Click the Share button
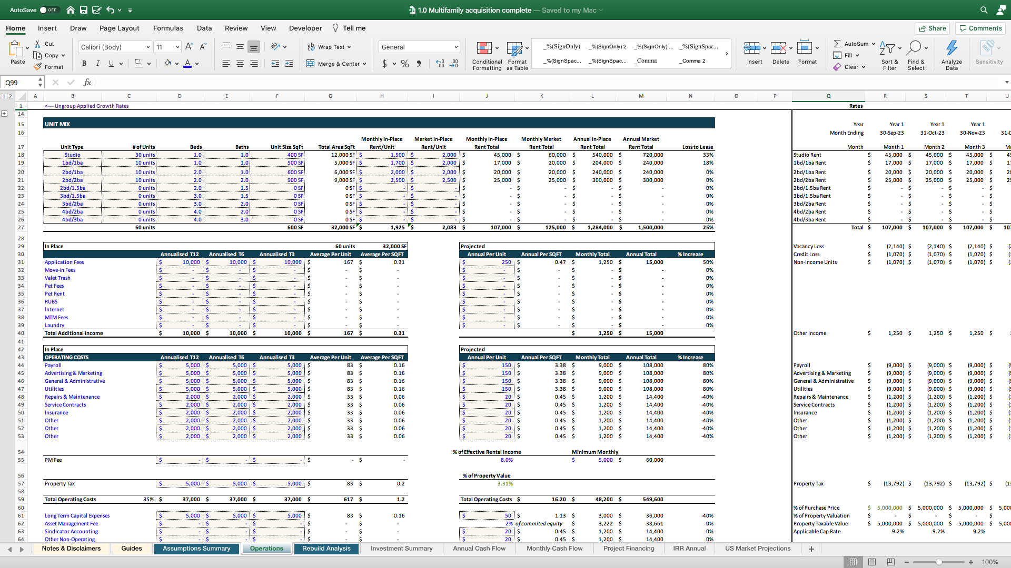1011x568 pixels. point(932,28)
